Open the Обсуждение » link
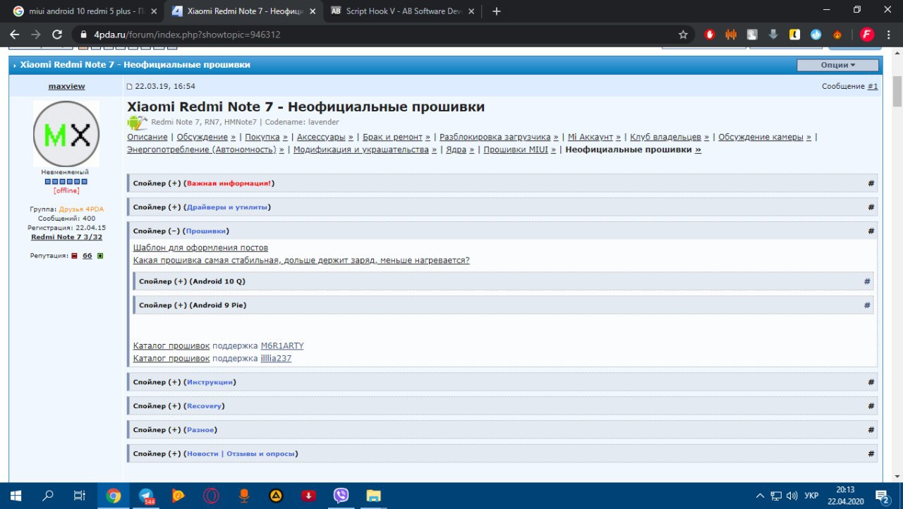Viewport: 903px width, 509px height. [207, 137]
